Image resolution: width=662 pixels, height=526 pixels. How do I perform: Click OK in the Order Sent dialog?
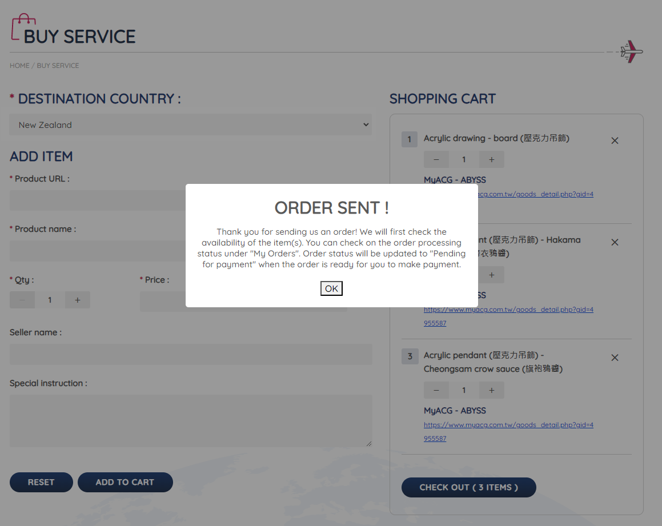click(331, 288)
